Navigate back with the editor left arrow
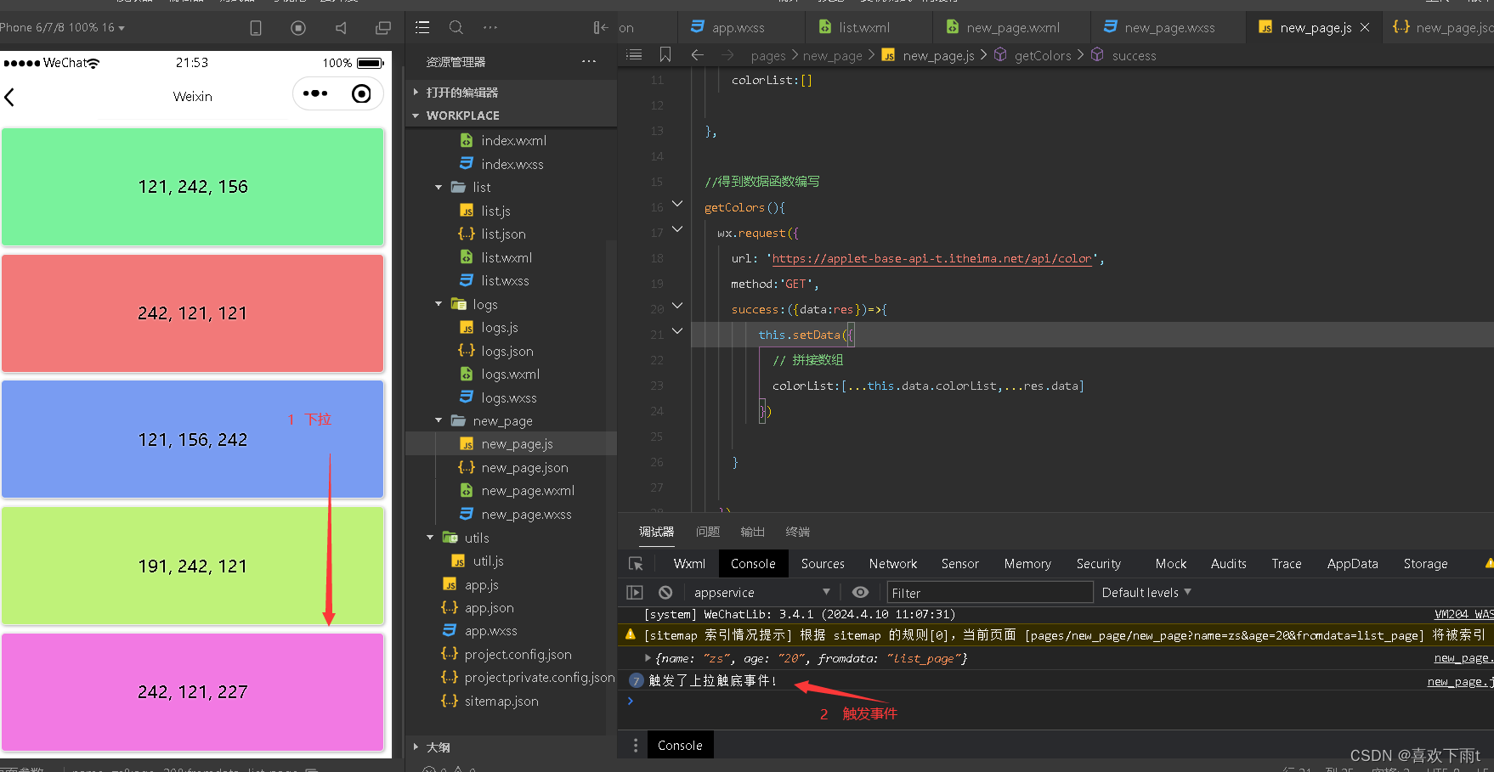Image resolution: width=1494 pixels, height=772 pixels. [698, 54]
